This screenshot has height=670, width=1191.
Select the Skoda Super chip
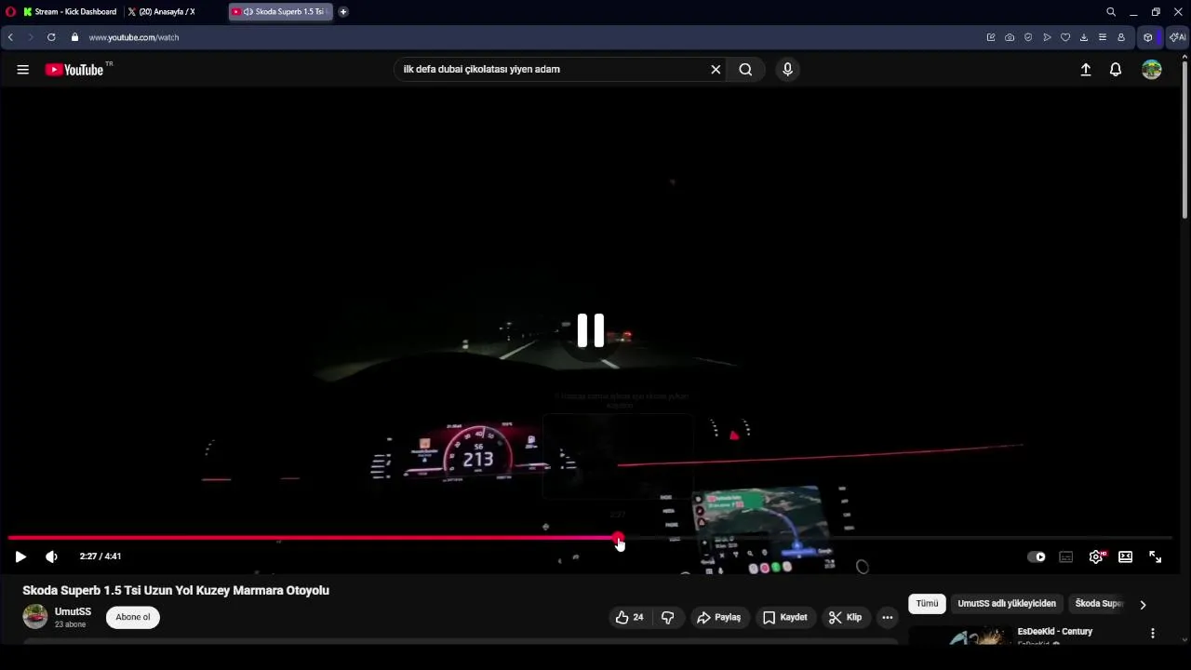click(1099, 604)
